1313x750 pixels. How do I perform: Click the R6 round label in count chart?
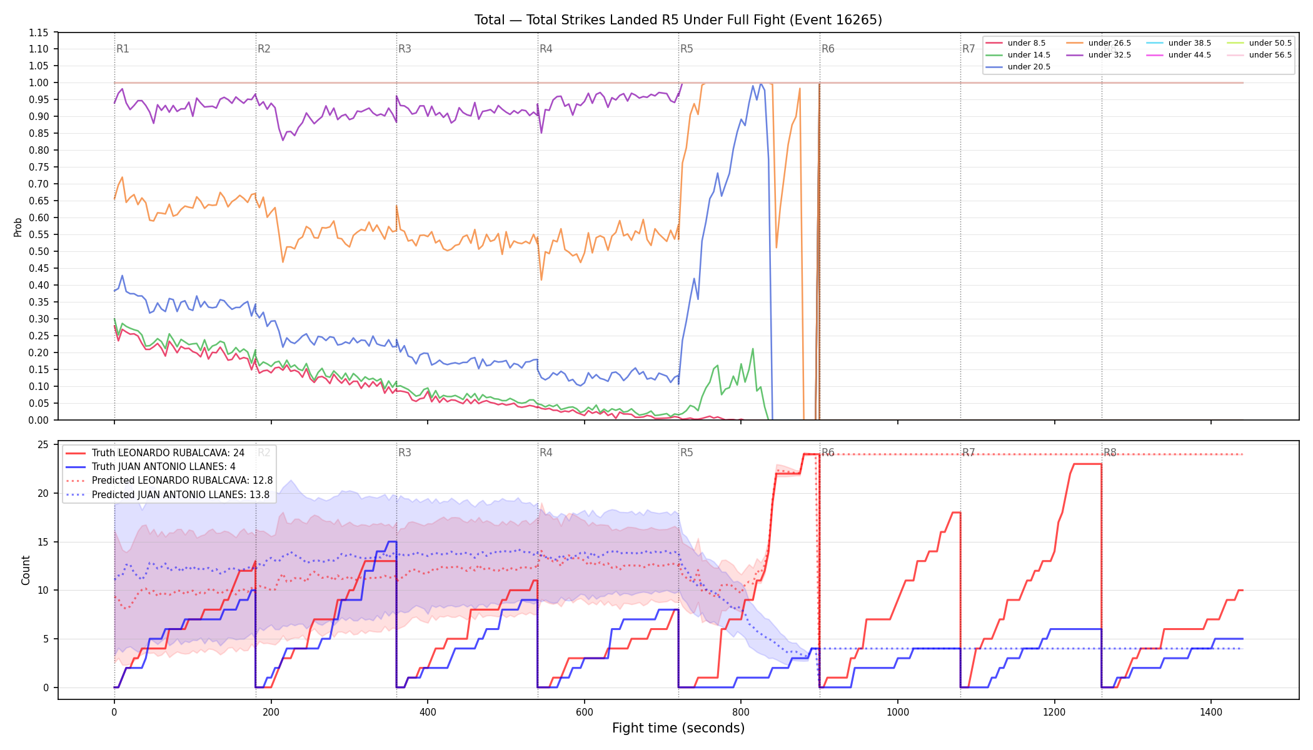[828, 452]
